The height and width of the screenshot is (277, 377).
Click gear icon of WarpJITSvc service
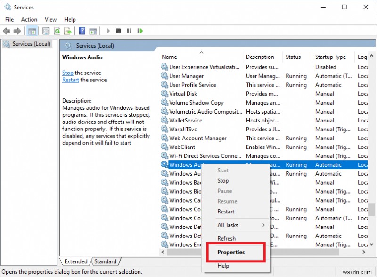pos(164,129)
